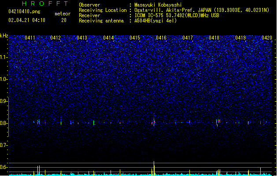The width and height of the screenshot is (277, 176).
Task: Click the 0411 time marker
Action: pyautogui.click(x=30, y=38)
